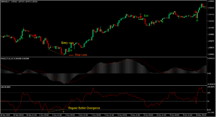The image size is (216, 117).
Task: Click the red sell arrow beside the Exit label
Action: click(x=140, y=17)
